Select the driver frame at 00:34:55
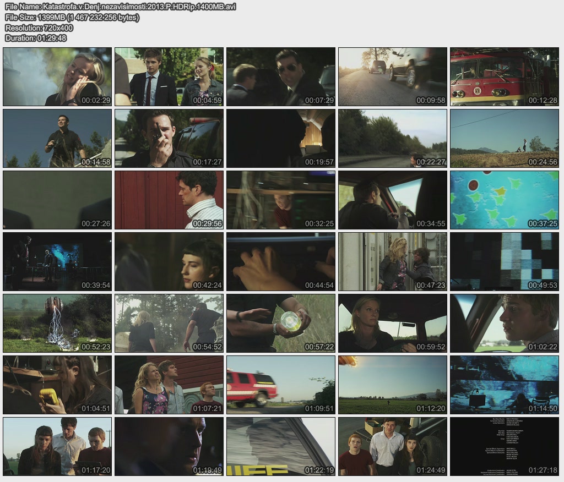The width and height of the screenshot is (564, 482). 393,200
